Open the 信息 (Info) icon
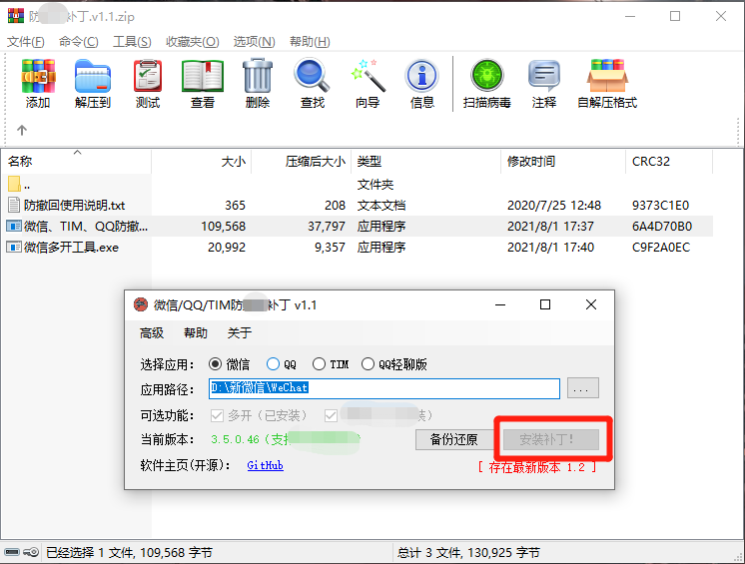This screenshot has height=564, width=745. [x=421, y=76]
